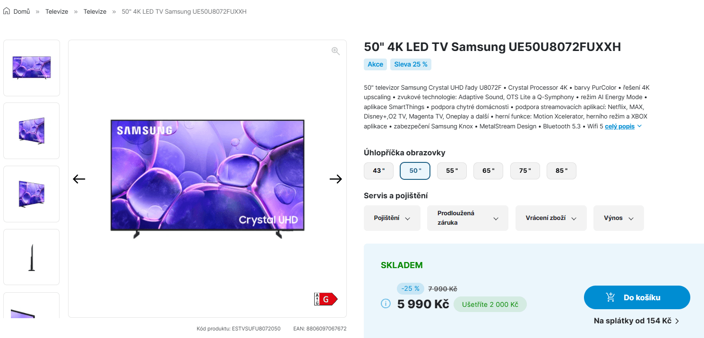Open the Výnos dropdown
The width and height of the screenshot is (704, 338).
pyautogui.click(x=618, y=218)
